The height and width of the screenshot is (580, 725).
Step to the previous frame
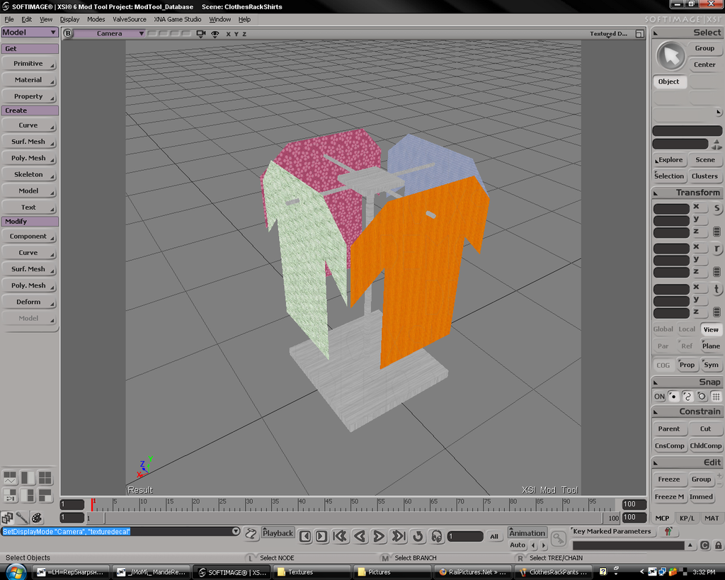pyautogui.click(x=305, y=536)
